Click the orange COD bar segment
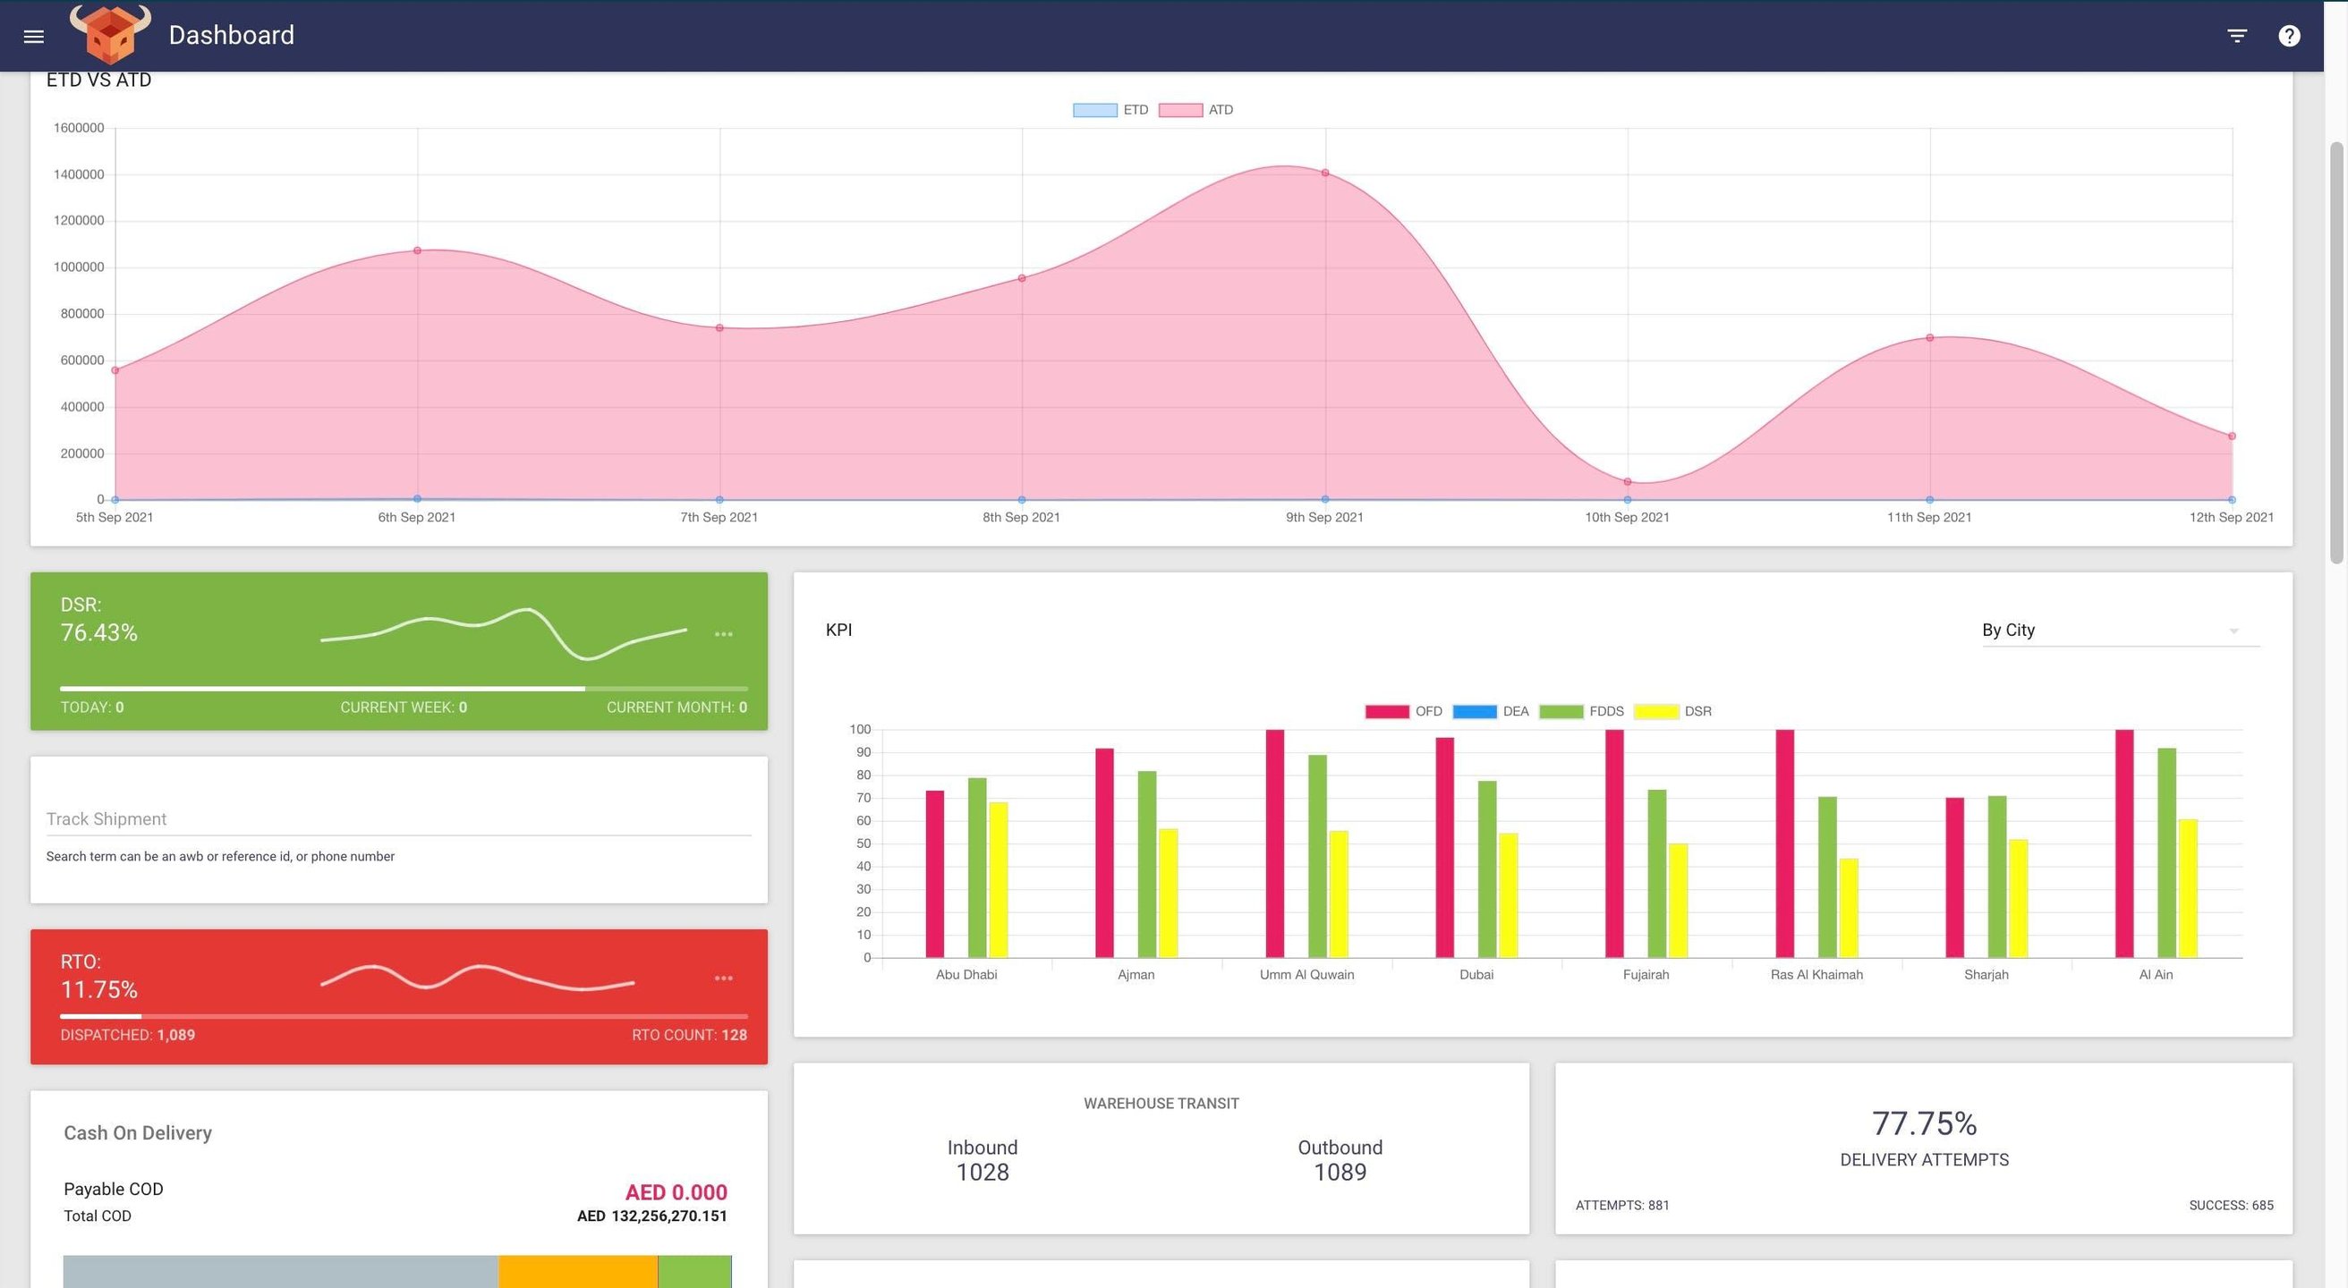The width and height of the screenshot is (2348, 1288). point(577,1272)
